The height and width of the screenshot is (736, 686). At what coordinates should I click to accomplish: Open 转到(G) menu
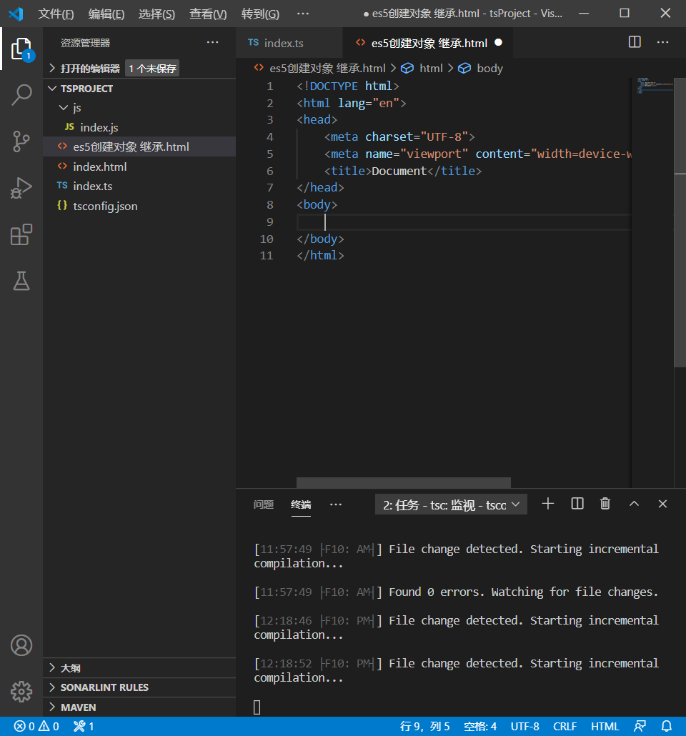click(260, 14)
